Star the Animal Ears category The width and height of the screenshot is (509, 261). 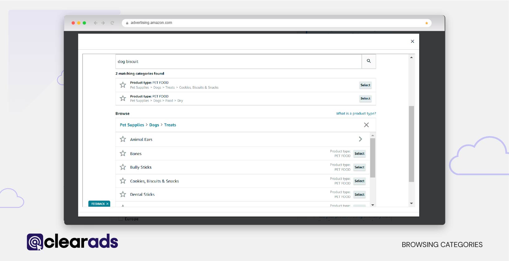123,139
